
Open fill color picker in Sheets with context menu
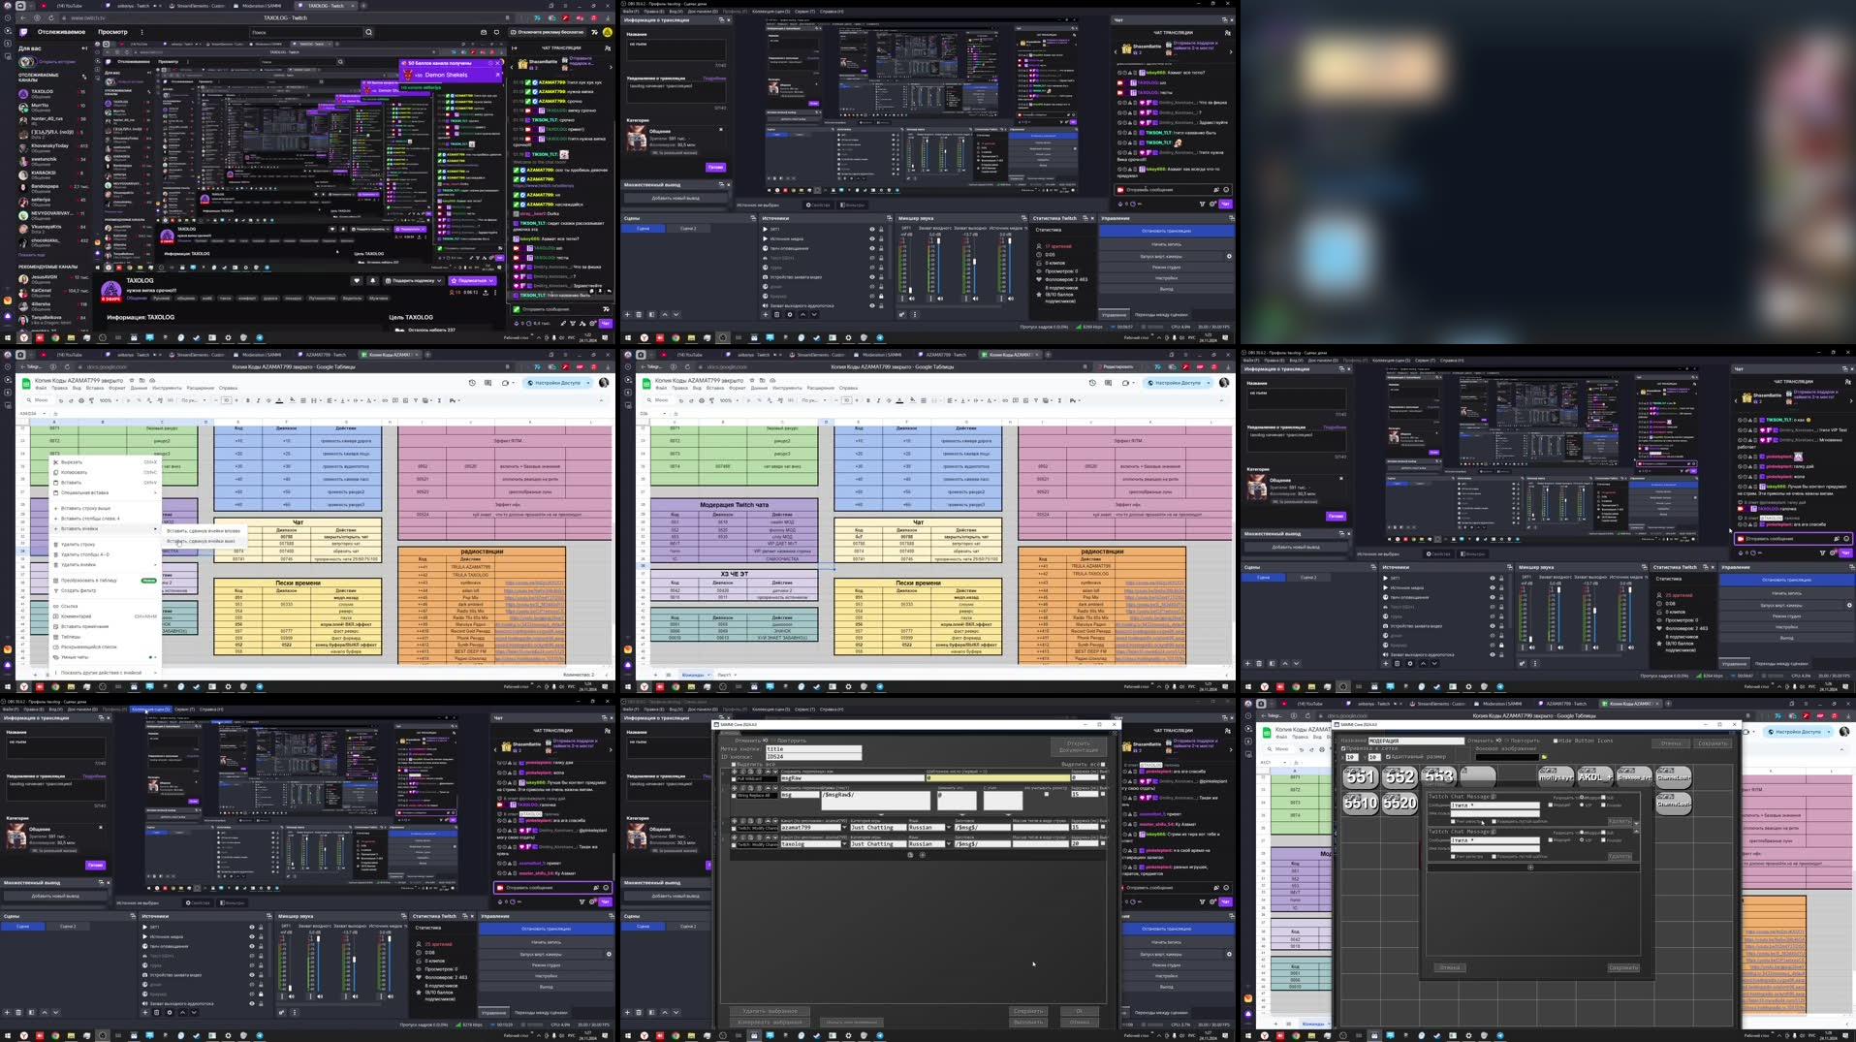pos(293,400)
